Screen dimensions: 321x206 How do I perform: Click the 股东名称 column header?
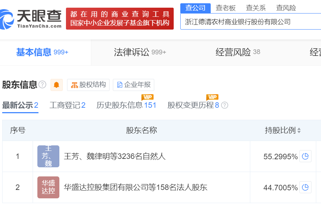coord(141,130)
